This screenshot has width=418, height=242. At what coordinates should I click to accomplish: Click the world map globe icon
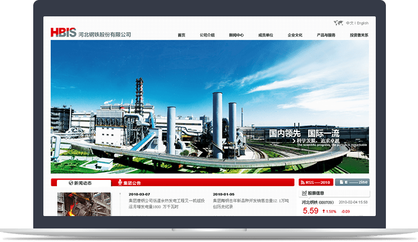tap(338, 23)
